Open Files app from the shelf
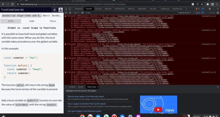The image size is (220, 117). 98,116
